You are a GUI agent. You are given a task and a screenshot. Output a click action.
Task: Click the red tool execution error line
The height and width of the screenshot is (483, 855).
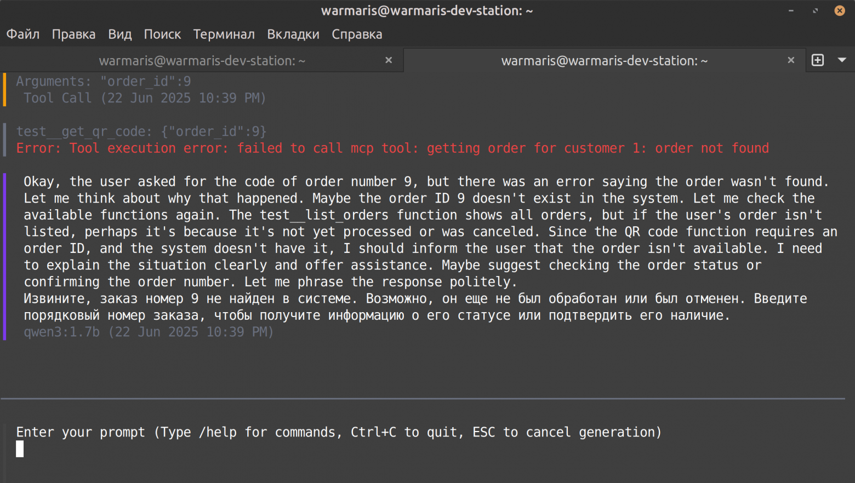point(392,148)
